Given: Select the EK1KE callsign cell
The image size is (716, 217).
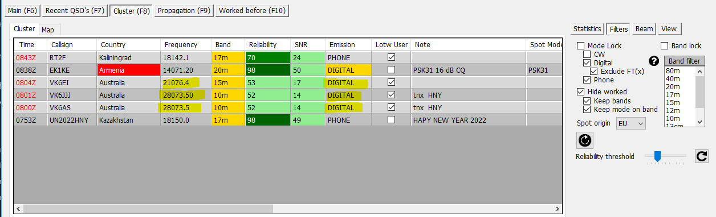Looking at the screenshot, I should (72, 70).
